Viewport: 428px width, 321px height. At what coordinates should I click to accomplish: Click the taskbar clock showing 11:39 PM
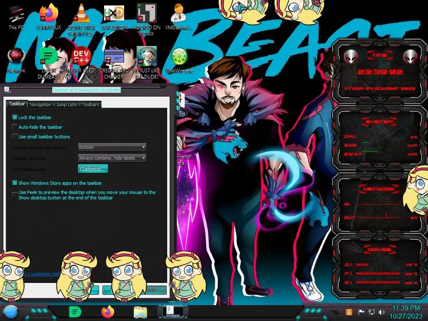coord(406,312)
